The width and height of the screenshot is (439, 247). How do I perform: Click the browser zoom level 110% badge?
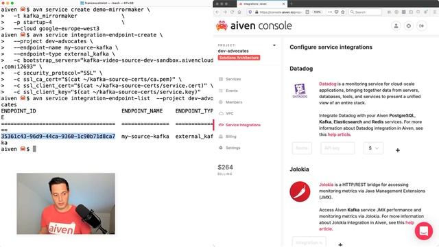(x=317, y=12)
